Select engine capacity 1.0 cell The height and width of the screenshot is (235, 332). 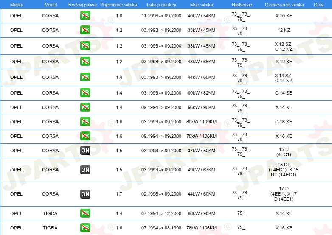119,16
